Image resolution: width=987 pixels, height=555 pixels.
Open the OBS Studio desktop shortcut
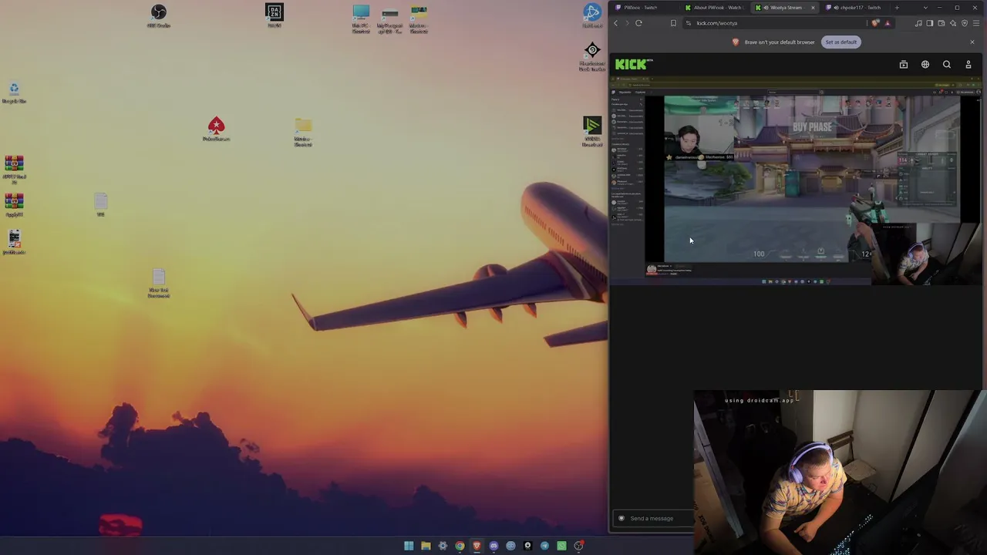point(158,15)
